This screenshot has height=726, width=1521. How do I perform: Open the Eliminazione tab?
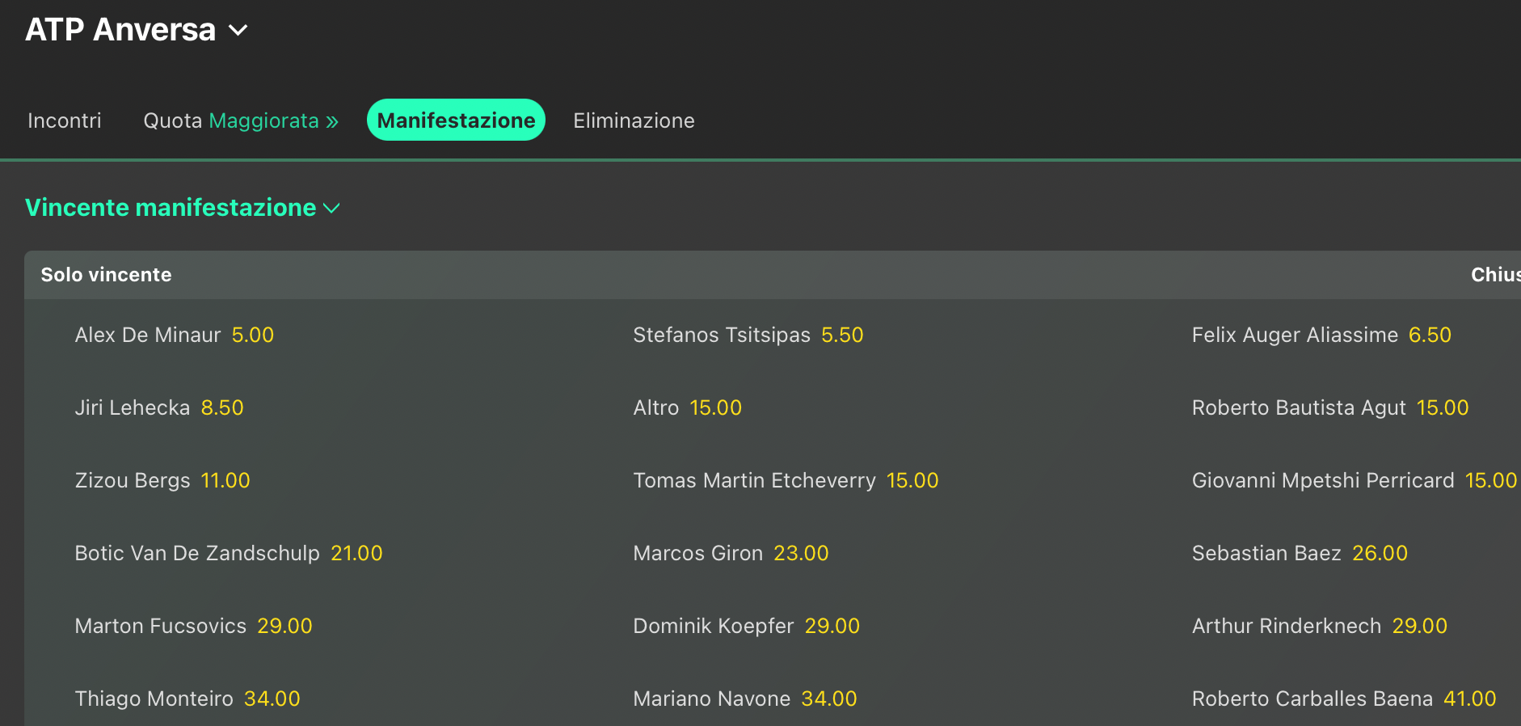[x=634, y=120]
